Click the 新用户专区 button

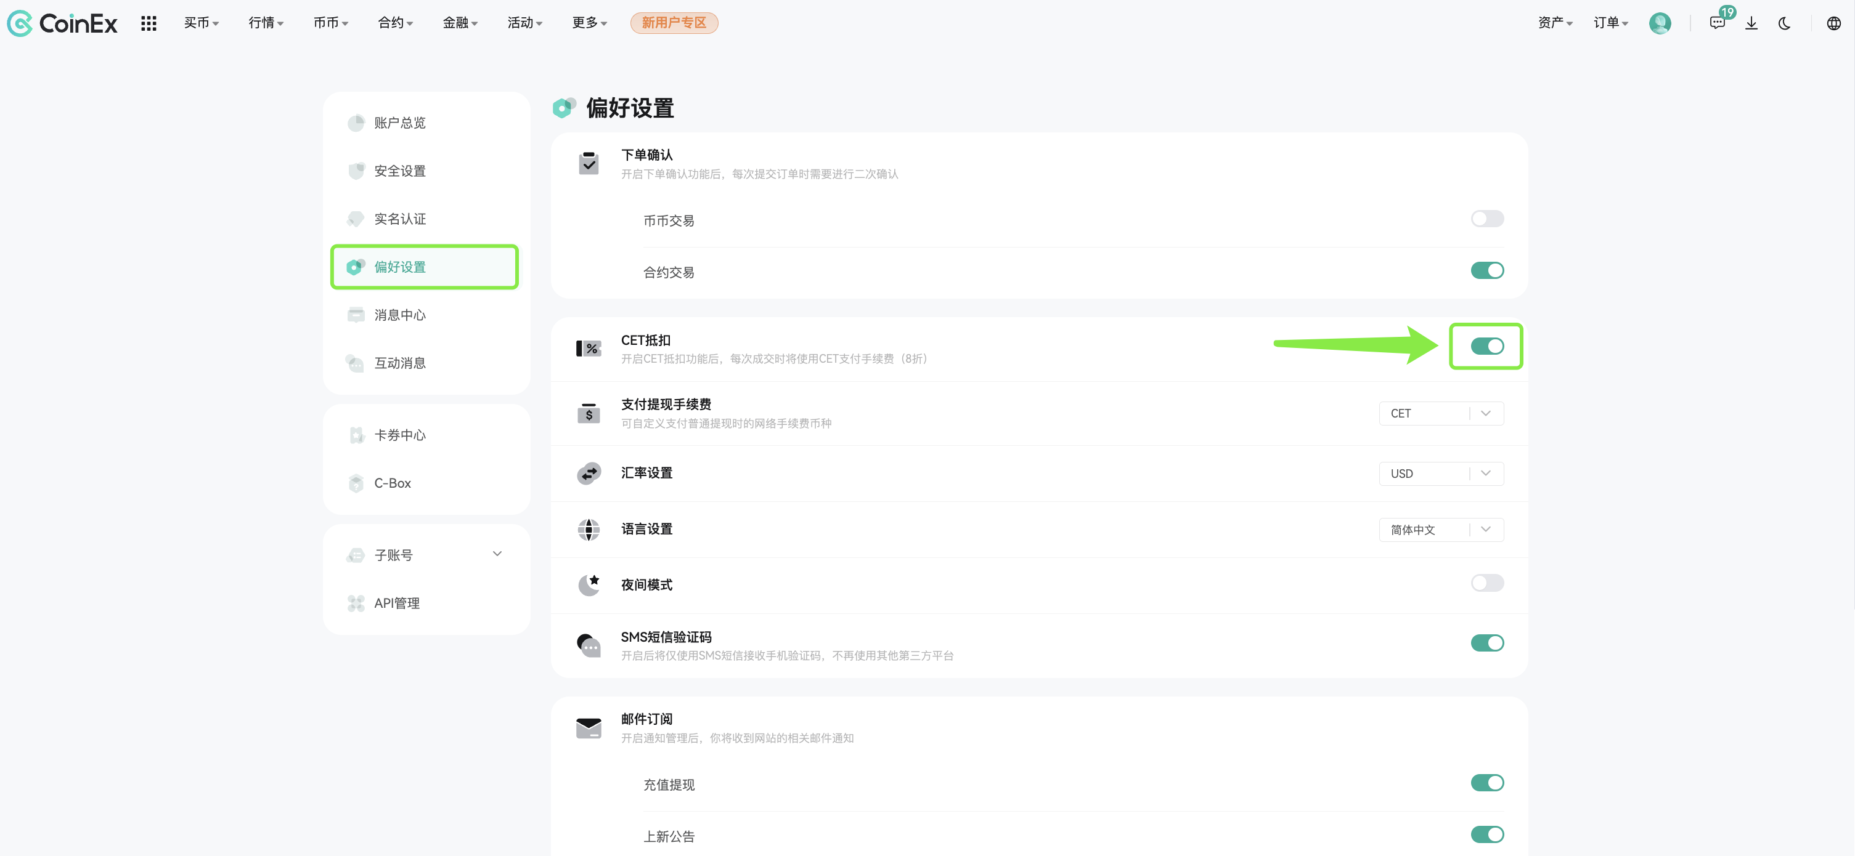(674, 23)
